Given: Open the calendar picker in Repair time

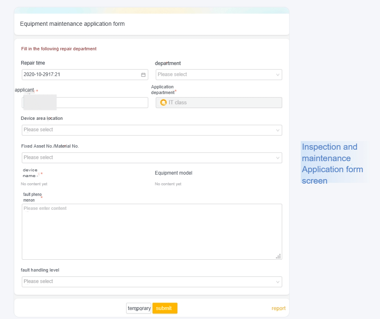Looking at the screenshot, I should pyautogui.click(x=143, y=75).
